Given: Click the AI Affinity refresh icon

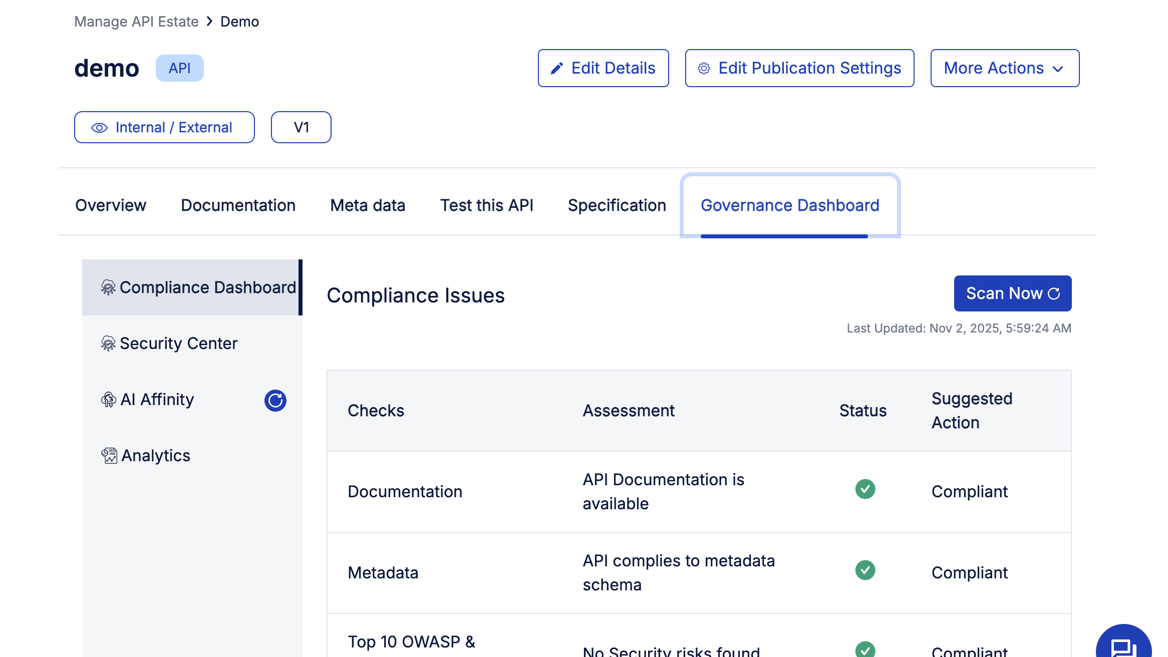Looking at the screenshot, I should (275, 401).
